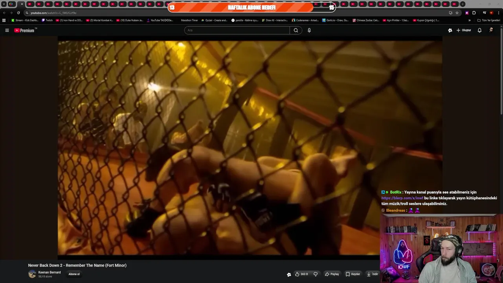Viewport: 503px width, 283px height.
Task: Open the tab search dropdown arrow
Action: (4, 4)
